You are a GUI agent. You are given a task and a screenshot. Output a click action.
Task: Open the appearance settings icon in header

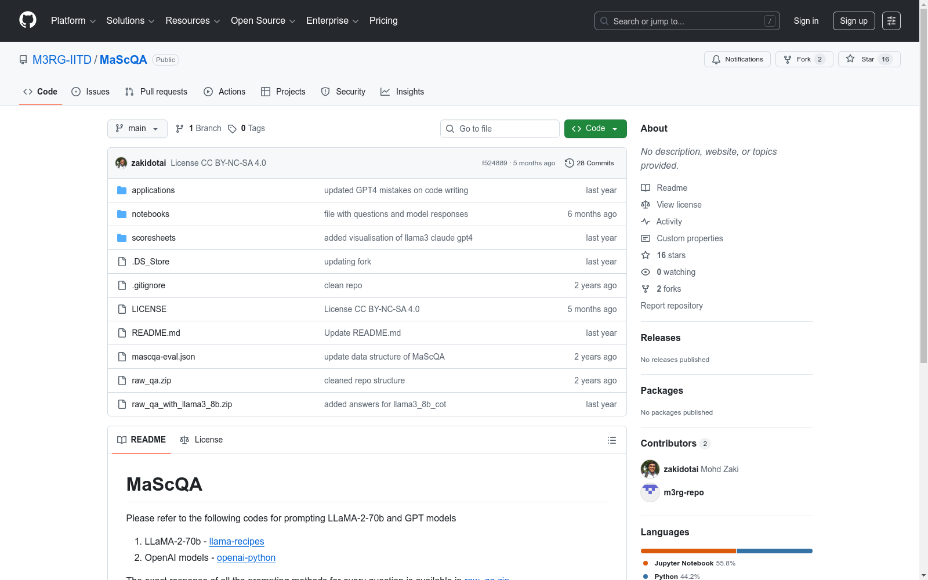pos(891,21)
